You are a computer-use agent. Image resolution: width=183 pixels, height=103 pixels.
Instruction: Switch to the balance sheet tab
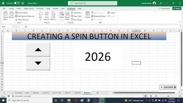coord(36,93)
